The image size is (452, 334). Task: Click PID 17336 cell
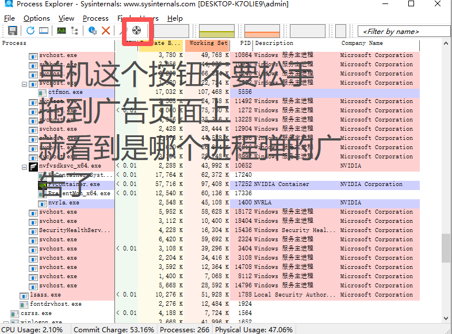point(243,193)
